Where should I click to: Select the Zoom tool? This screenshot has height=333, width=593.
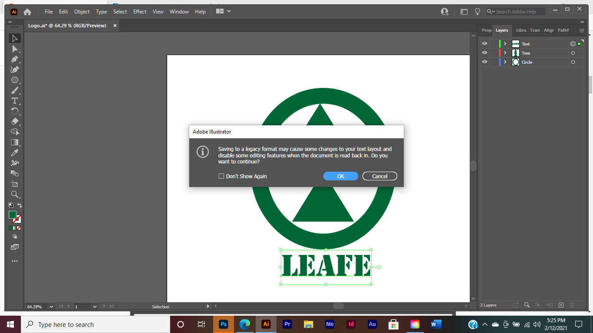[15, 194]
